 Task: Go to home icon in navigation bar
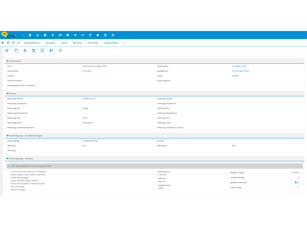(x=3, y=43)
